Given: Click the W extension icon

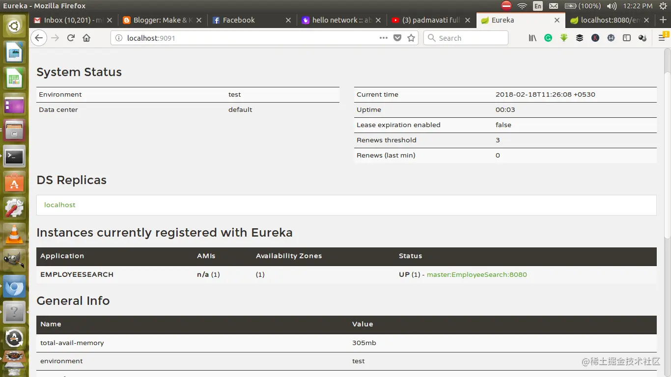Looking at the screenshot, I should click(611, 38).
